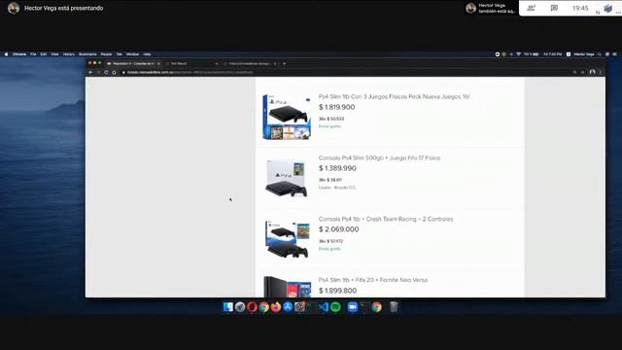The height and width of the screenshot is (350, 622).
Task: Click Hector Vega 'también está aquí' tile
Action: coord(491,8)
